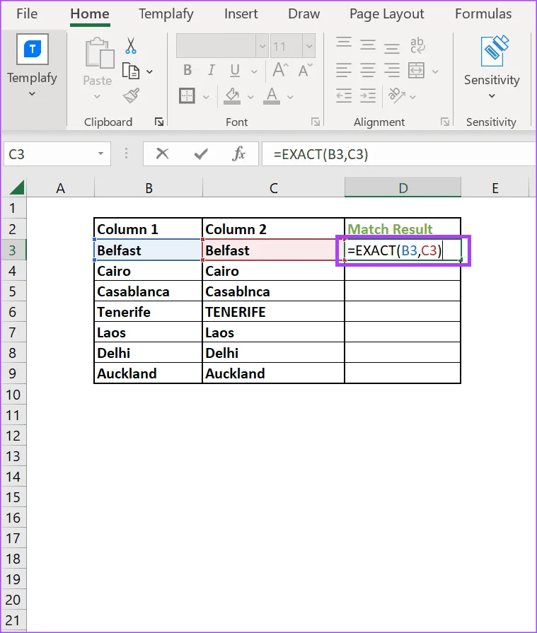This screenshot has width=537, height=633.
Task: Open Insert Function fx icon
Action: click(x=238, y=153)
